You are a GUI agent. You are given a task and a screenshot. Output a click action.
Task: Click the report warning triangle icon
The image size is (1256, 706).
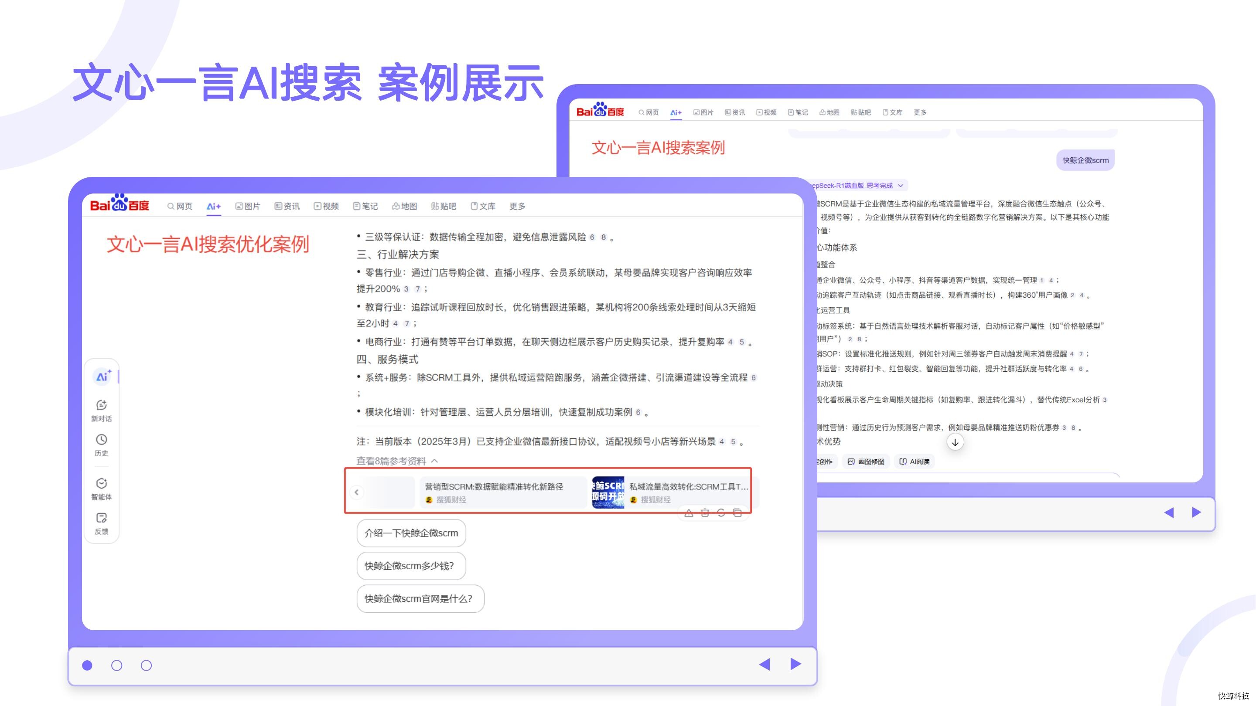pos(689,513)
